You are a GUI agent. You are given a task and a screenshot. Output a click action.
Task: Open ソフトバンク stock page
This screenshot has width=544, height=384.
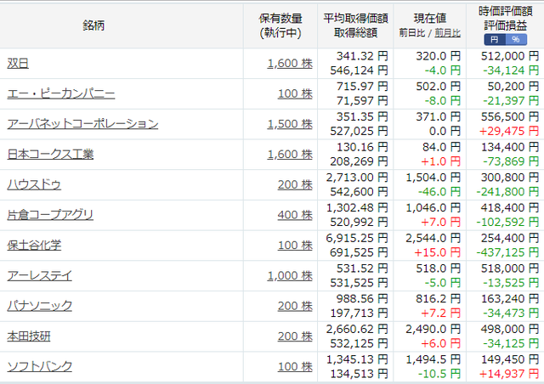[40, 367]
